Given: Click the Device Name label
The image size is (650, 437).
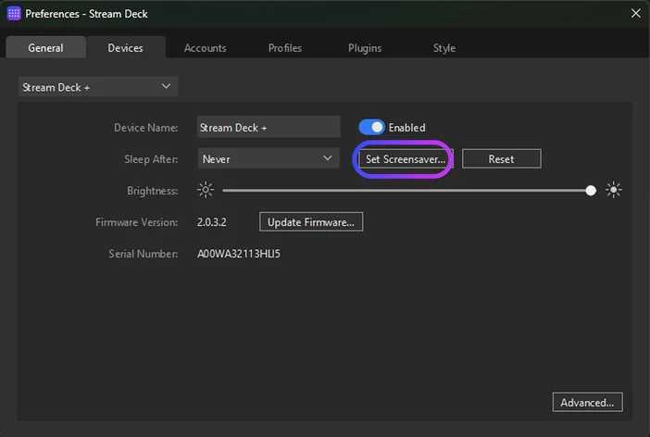Looking at the screenshot, I should (x=146, y=128).
